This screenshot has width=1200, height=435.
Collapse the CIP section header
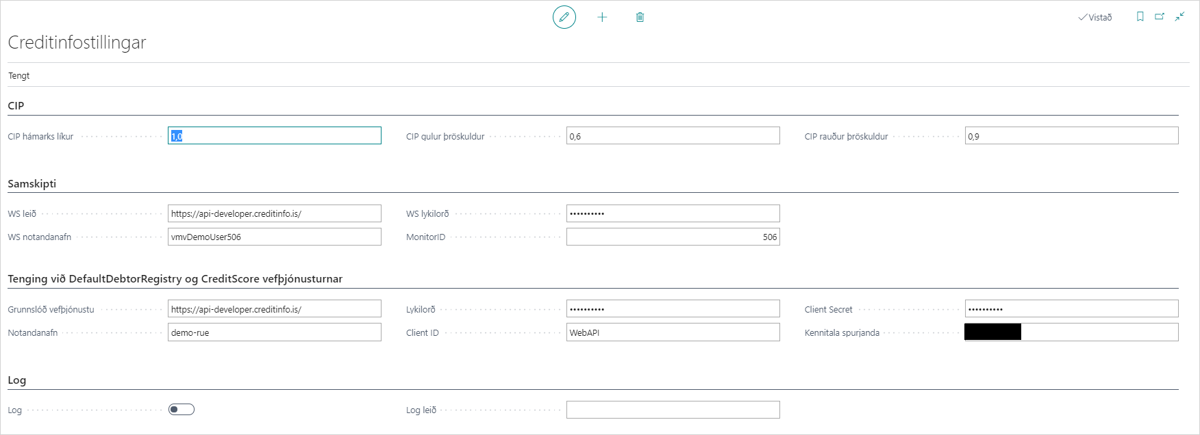tap(16, 106)
